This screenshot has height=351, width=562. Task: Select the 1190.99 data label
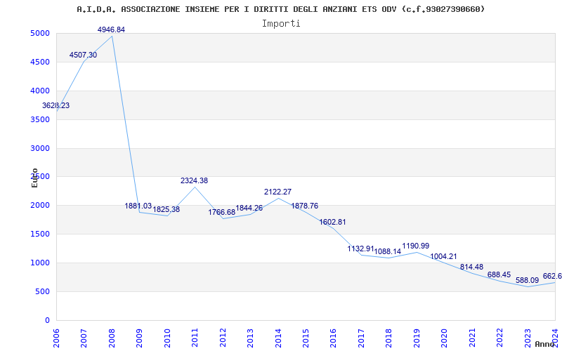[x=415, y=246]
